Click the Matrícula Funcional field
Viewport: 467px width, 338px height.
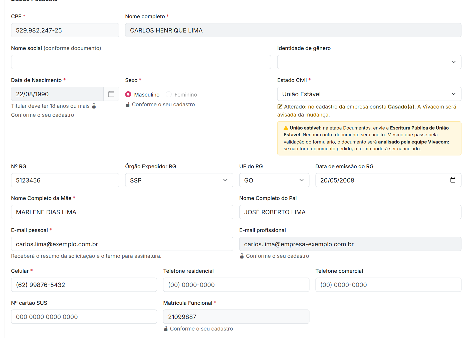236,317
